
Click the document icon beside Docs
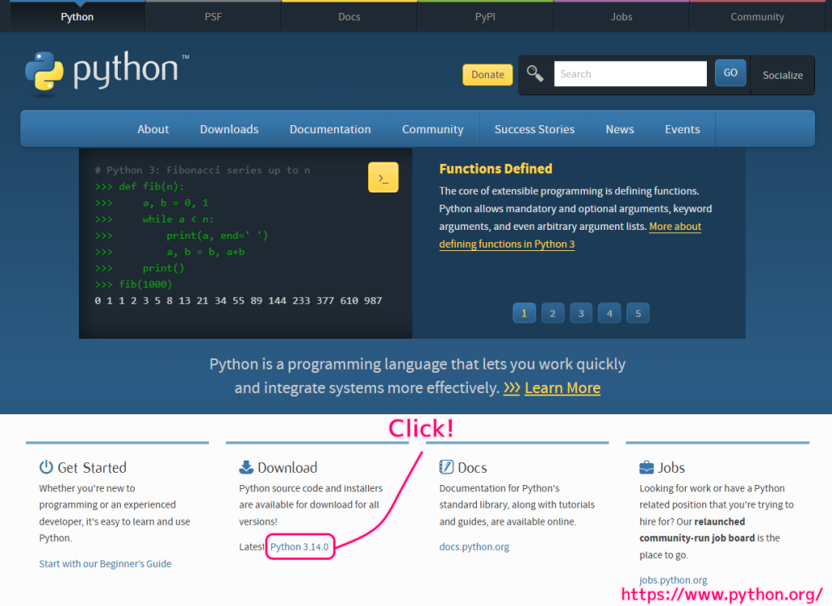(x=446, y=466)
